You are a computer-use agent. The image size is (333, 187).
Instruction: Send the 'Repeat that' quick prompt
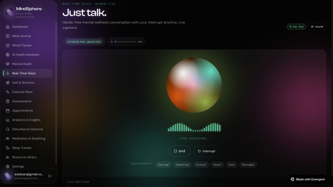[x=183, y=165]
